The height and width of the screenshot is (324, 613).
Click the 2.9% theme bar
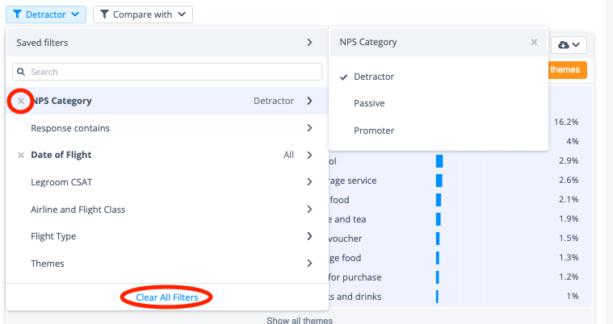(x=439, y=161)
